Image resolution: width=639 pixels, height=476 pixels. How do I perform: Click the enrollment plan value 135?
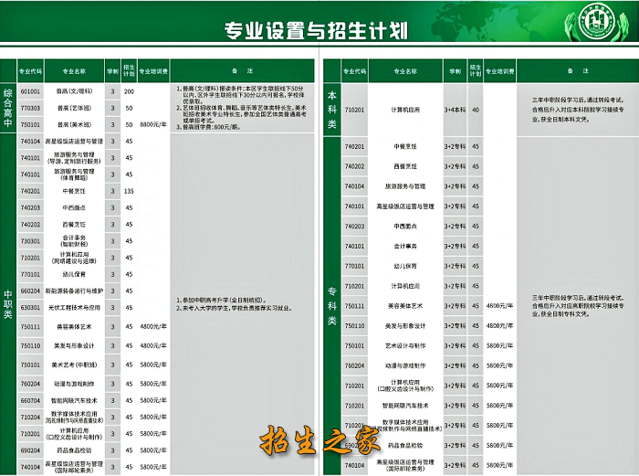[x=129, y=191]
